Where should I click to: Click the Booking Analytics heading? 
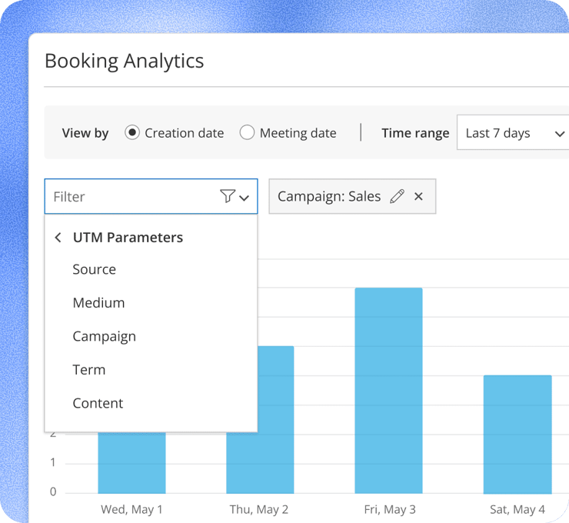[x=124, y=61]
